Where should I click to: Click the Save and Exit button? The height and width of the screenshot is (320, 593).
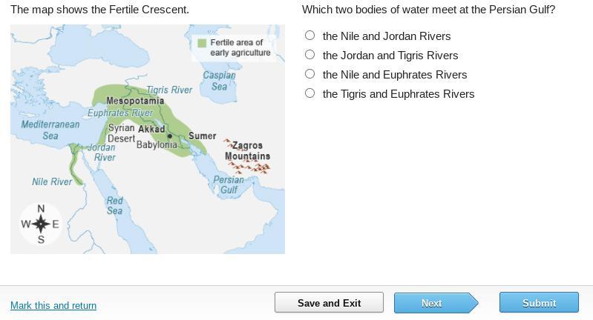(329, 302)
